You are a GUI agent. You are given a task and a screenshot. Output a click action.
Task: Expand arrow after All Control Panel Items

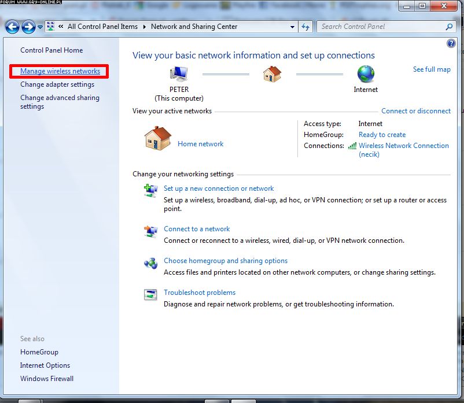[x=145, y=27]
